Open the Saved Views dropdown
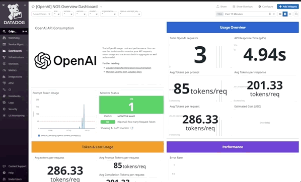Screen dimensions: 301x182 point(41,14)
